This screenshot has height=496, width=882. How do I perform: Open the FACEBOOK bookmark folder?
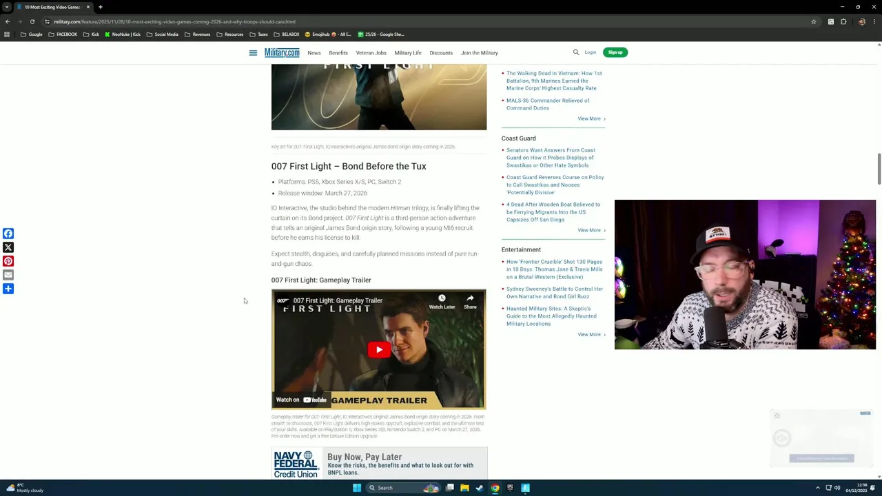pos(63,34)
